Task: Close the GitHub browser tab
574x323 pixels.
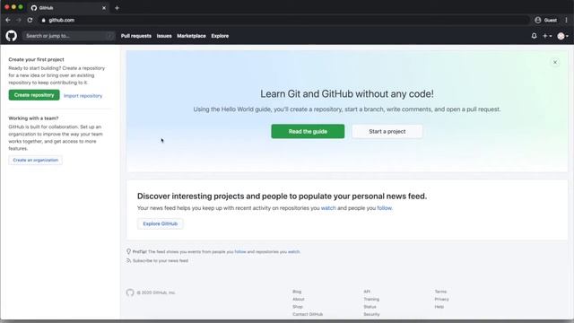Action: coord(104,8)
